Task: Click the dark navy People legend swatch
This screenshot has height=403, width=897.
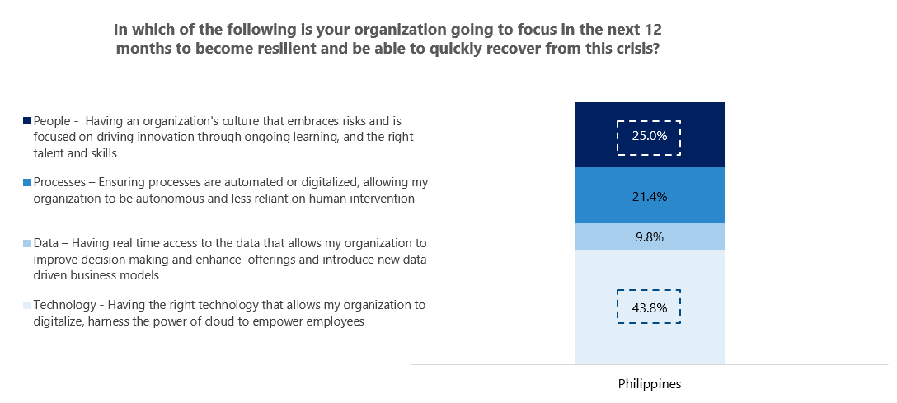Action: pos(27,121)
